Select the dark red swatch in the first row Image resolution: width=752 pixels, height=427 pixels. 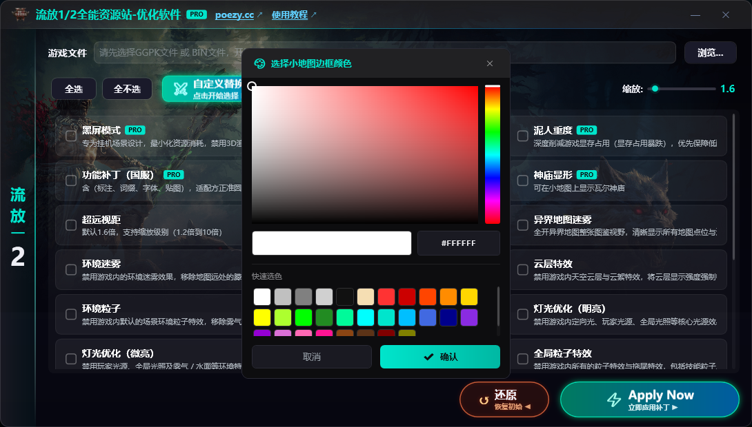407,297
